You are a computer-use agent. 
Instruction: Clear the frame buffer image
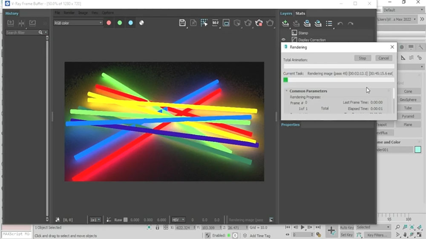193,23
